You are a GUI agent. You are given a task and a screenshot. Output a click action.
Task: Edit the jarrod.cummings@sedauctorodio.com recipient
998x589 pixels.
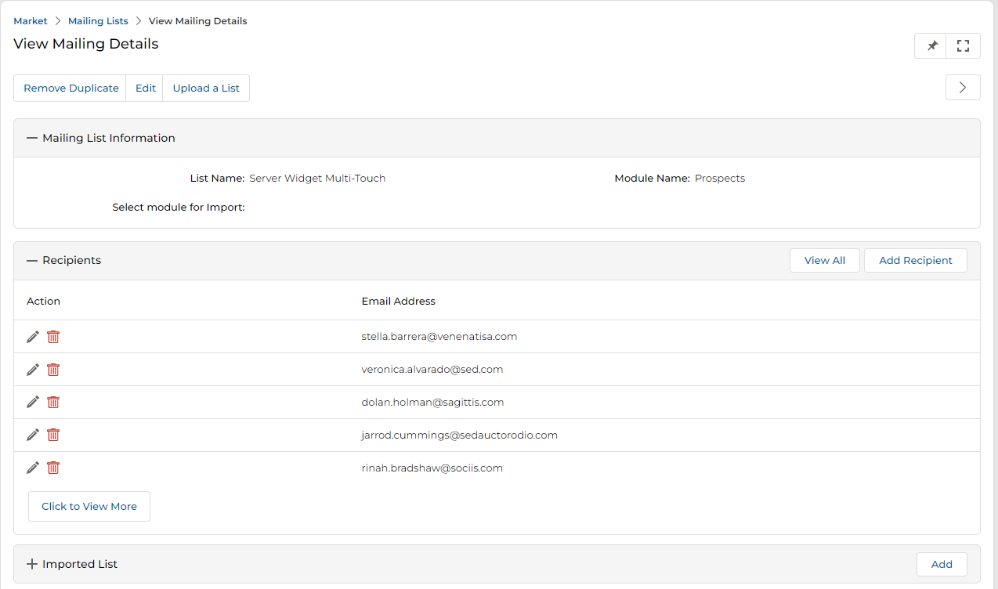point(33,435)
